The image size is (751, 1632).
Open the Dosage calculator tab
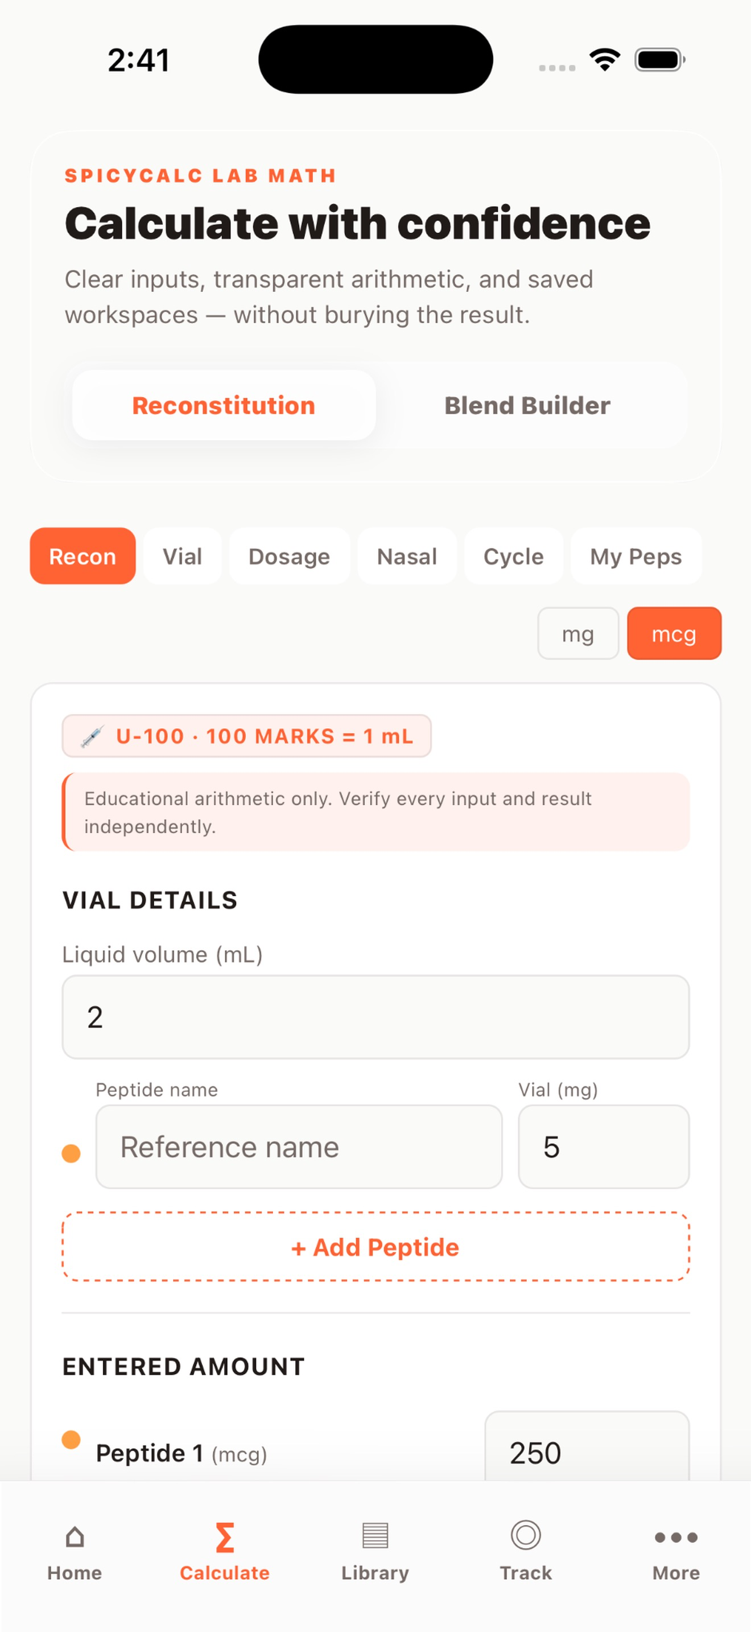[x=290, y=557]
